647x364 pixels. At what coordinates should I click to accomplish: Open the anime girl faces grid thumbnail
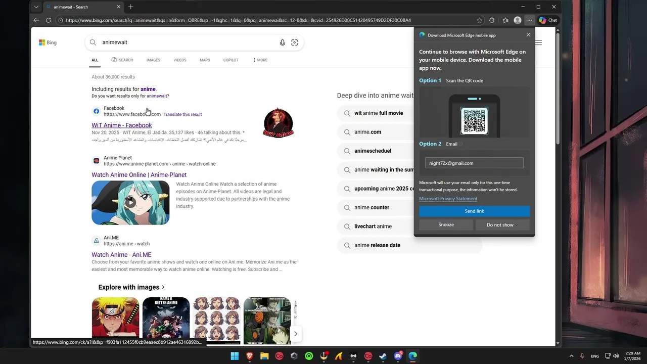(x=216, y=321)
